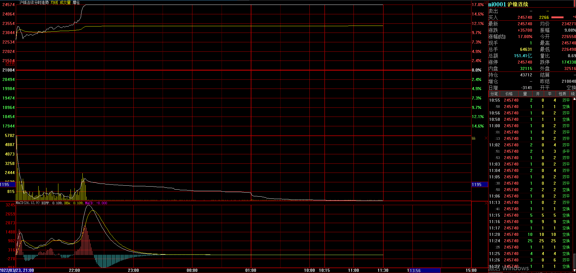Click the scroll-up arrow in tick list
576x273 pixels.
click(574, 99)
